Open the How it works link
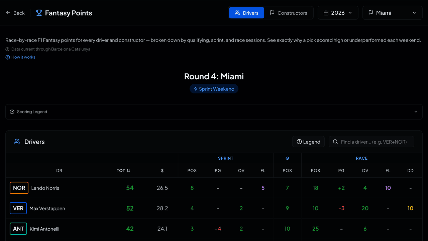Viewport: 428px width, 241px height. click(20, 57)
